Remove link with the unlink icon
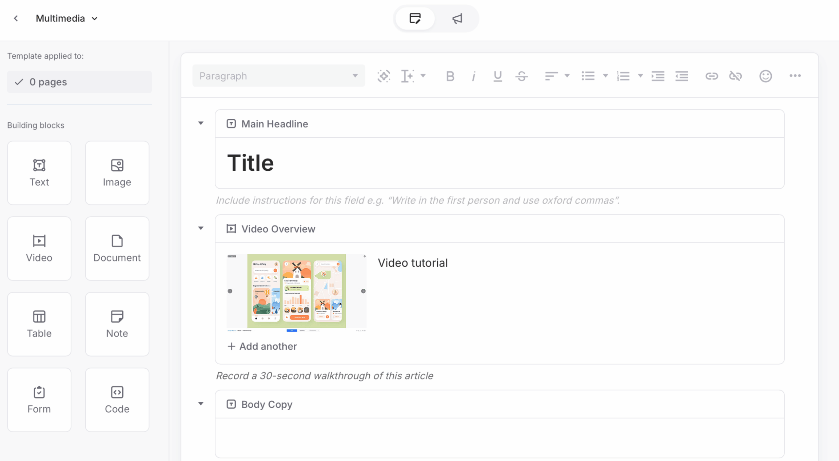Screen dimensions: 839x461 (735, 76)
